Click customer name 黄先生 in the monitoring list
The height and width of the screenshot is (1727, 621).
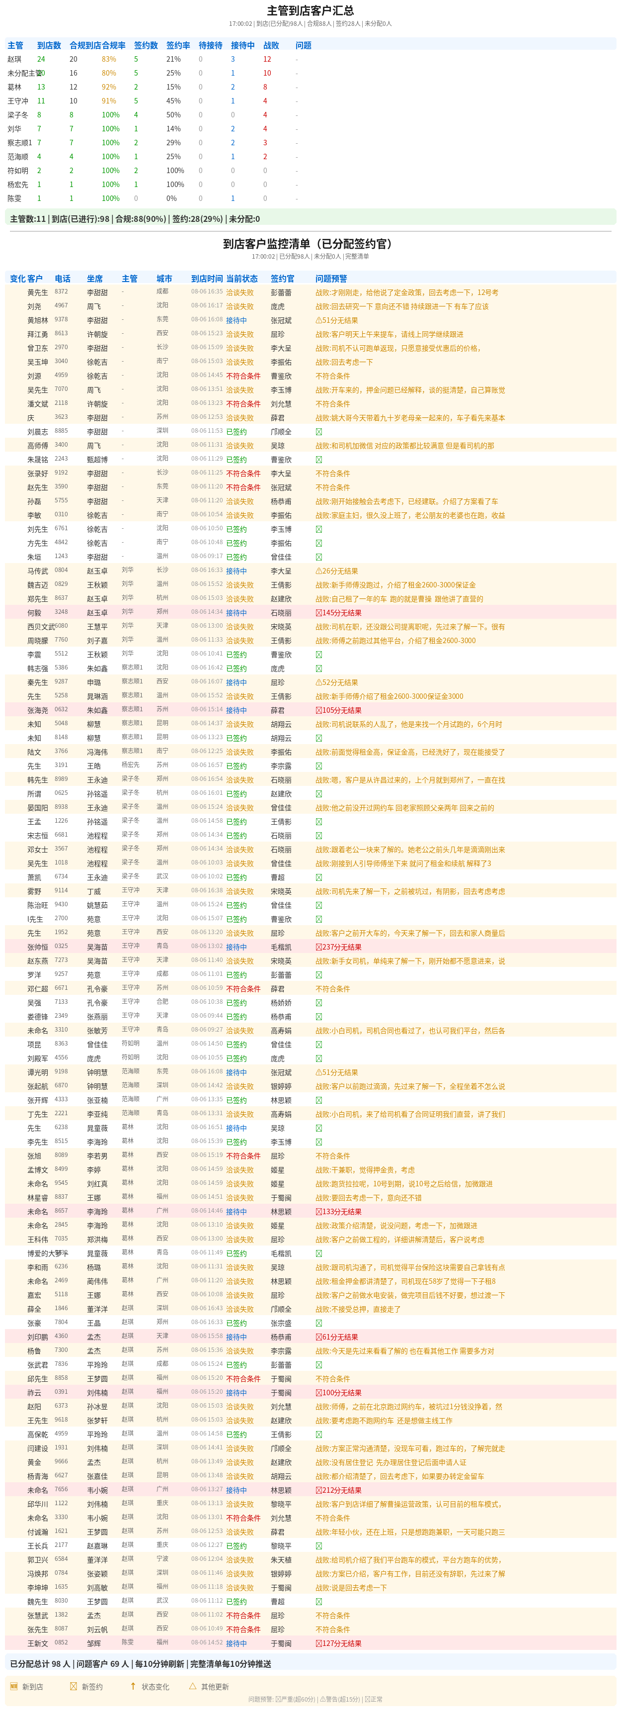tap(38, 293)
